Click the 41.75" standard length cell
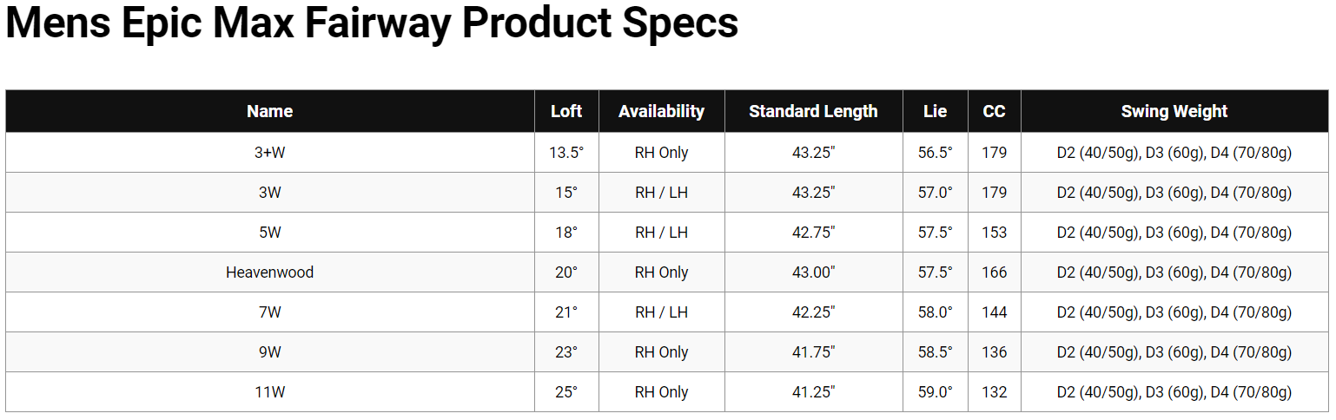Image resolution: width=1336 pixels, height=420 pixels. click(813, 352)
